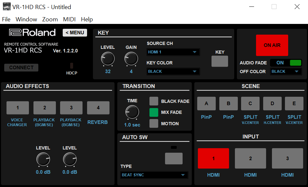308x187 pixels.
Task: Maximize the VR-1HD RCS window
Action: click(274, 7)
